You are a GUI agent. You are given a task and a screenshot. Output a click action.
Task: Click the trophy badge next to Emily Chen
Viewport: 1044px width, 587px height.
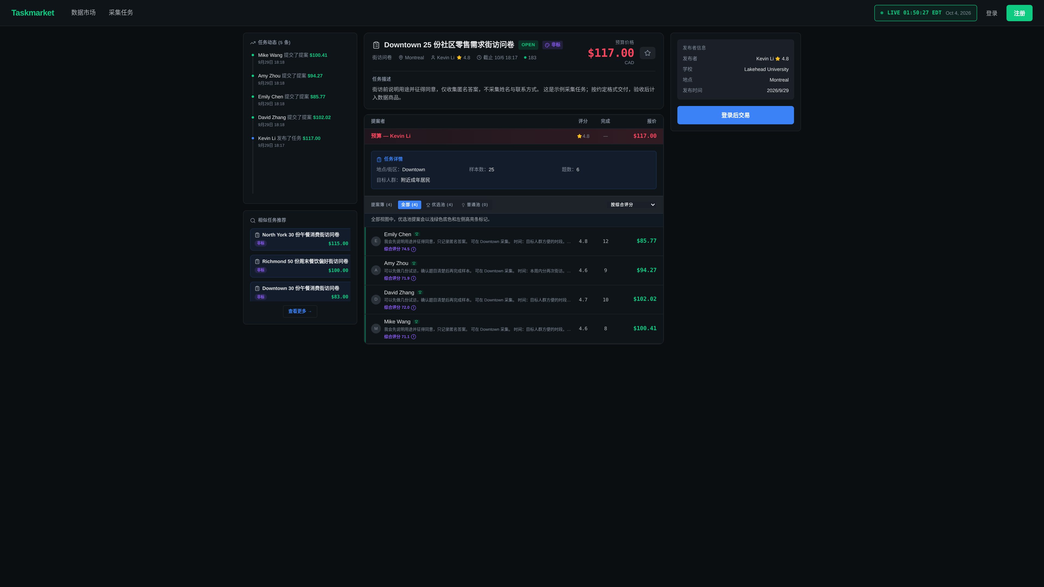click(417, 234)
